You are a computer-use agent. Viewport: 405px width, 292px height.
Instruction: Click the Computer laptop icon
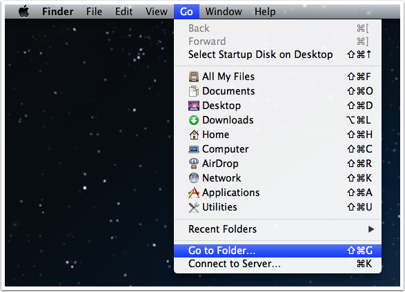click(194, 149)
